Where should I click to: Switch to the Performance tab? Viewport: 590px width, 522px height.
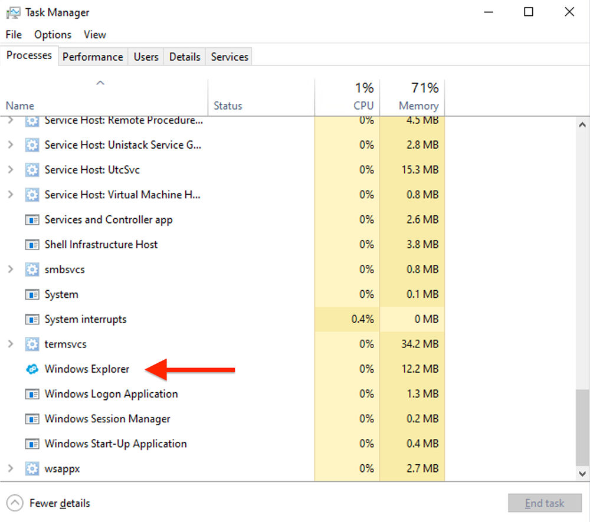coord(93,57)
